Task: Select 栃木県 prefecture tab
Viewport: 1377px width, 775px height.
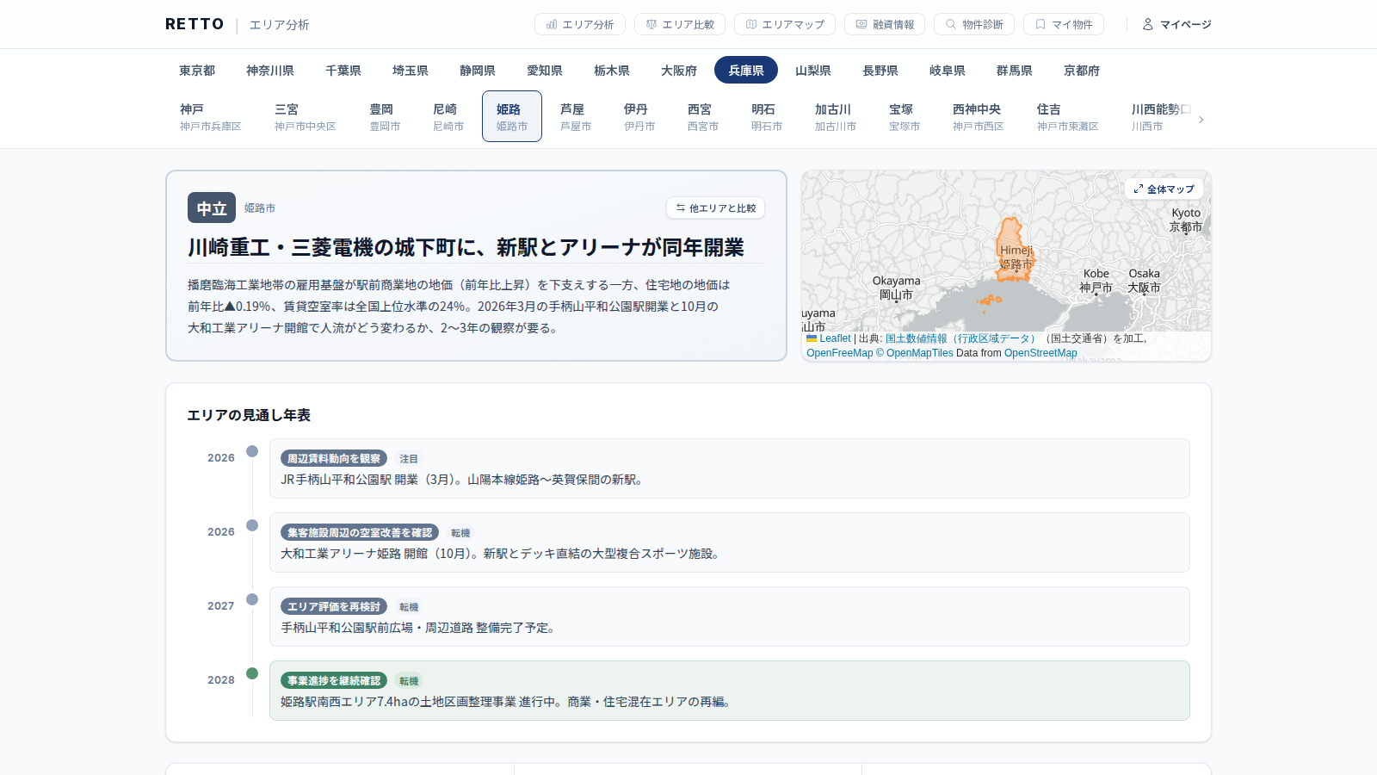Action: [612, 70]
